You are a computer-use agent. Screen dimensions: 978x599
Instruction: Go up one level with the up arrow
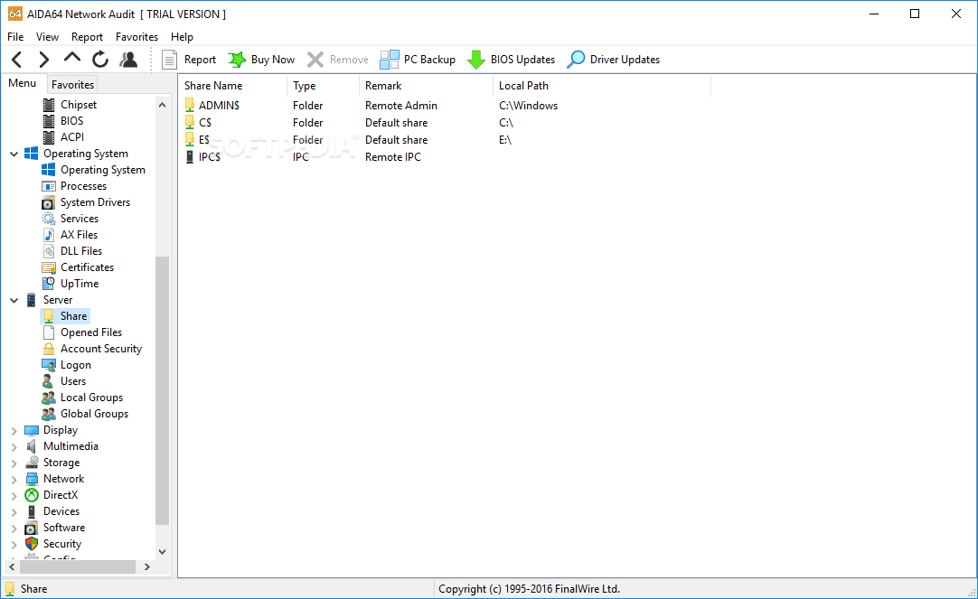[72, 58]
